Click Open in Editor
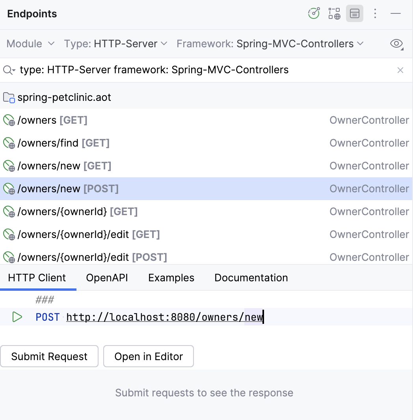The width and height of the screenshot is (413, 420). coord(149,356)
